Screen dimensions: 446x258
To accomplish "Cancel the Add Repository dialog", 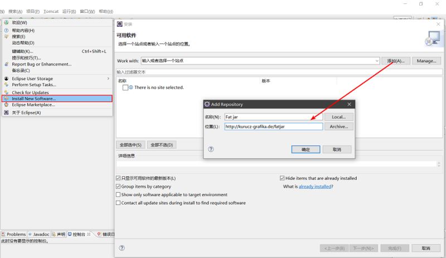I will click(337, 149).
